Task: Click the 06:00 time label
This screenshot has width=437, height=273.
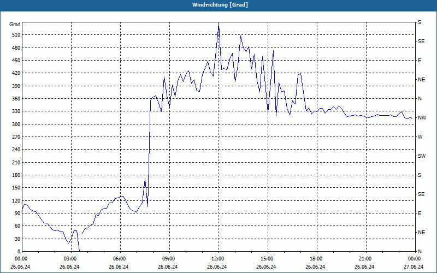Action: click(119, 259)
